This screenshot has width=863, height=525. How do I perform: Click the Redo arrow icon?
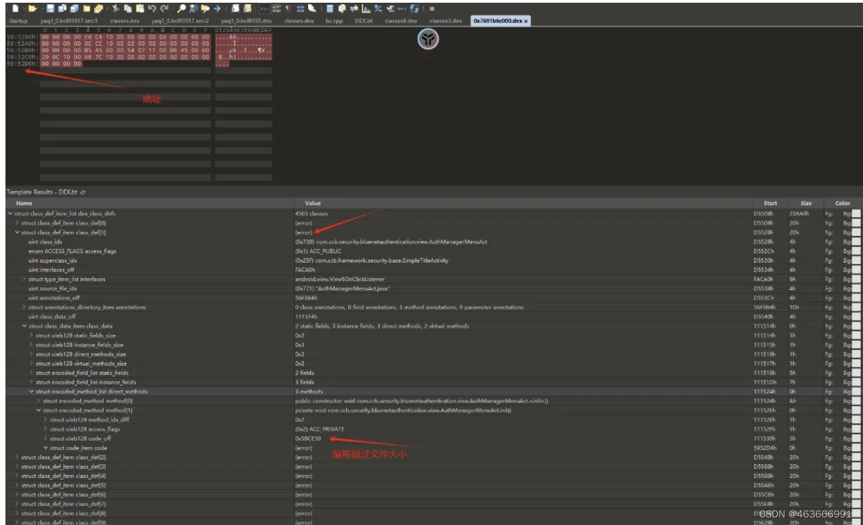coord(164,8)
